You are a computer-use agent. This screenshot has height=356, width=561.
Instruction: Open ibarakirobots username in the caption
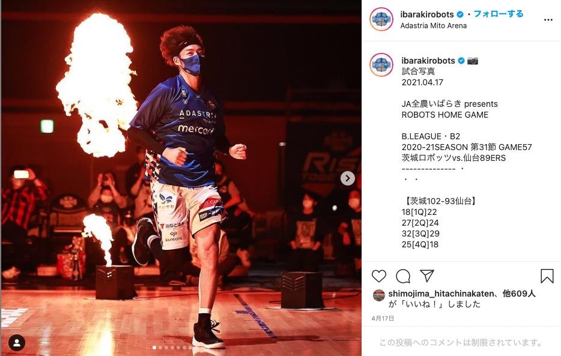tap(428, 61)
